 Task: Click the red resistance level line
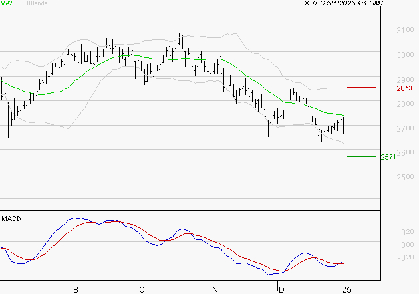click(x=361, y=88)
